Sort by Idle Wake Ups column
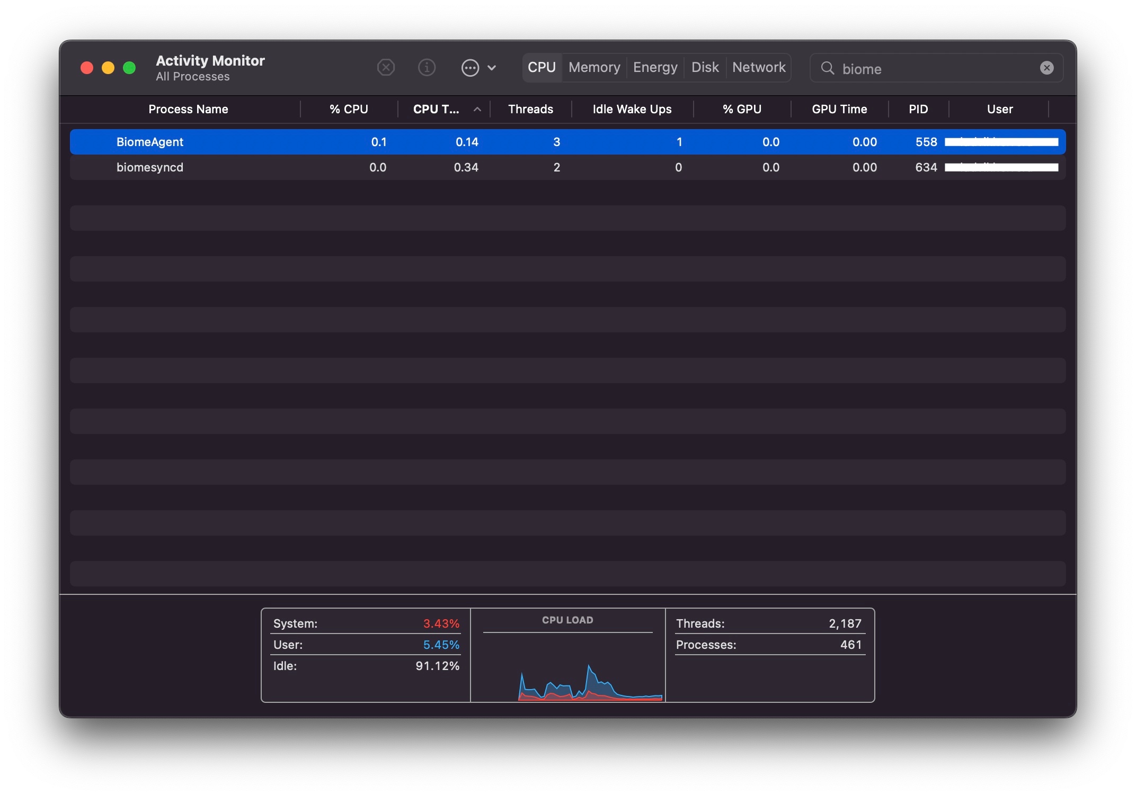 [x=632, y=110]
